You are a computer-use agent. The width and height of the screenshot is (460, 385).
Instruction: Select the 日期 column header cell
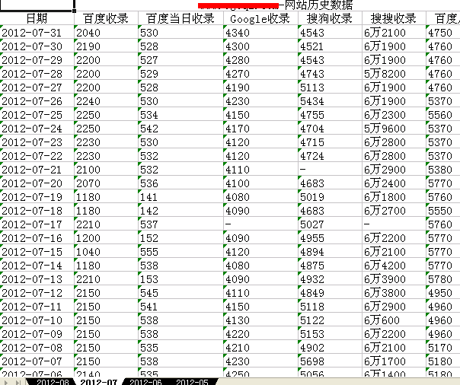pyautogui.click(x=37, y=18)
